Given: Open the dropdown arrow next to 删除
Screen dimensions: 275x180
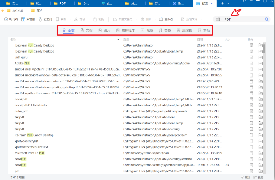Looking at the screenshot, I should click(155, 19).
